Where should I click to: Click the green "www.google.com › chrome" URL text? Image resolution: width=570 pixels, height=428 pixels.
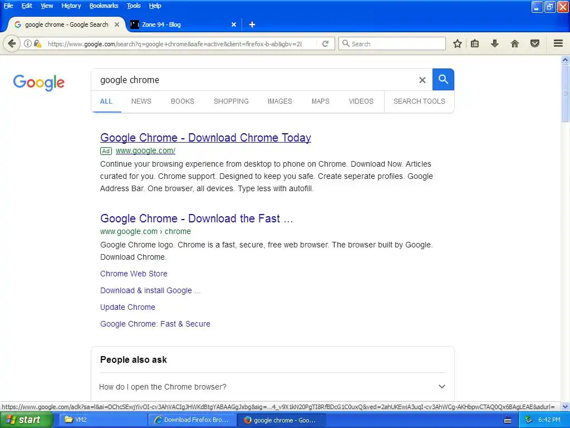click(x=145, y=231)
